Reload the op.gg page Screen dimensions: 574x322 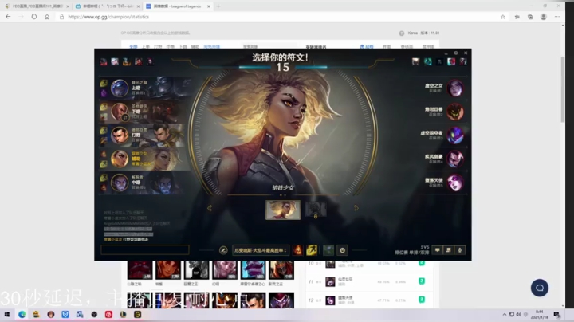tap(34, 17)
